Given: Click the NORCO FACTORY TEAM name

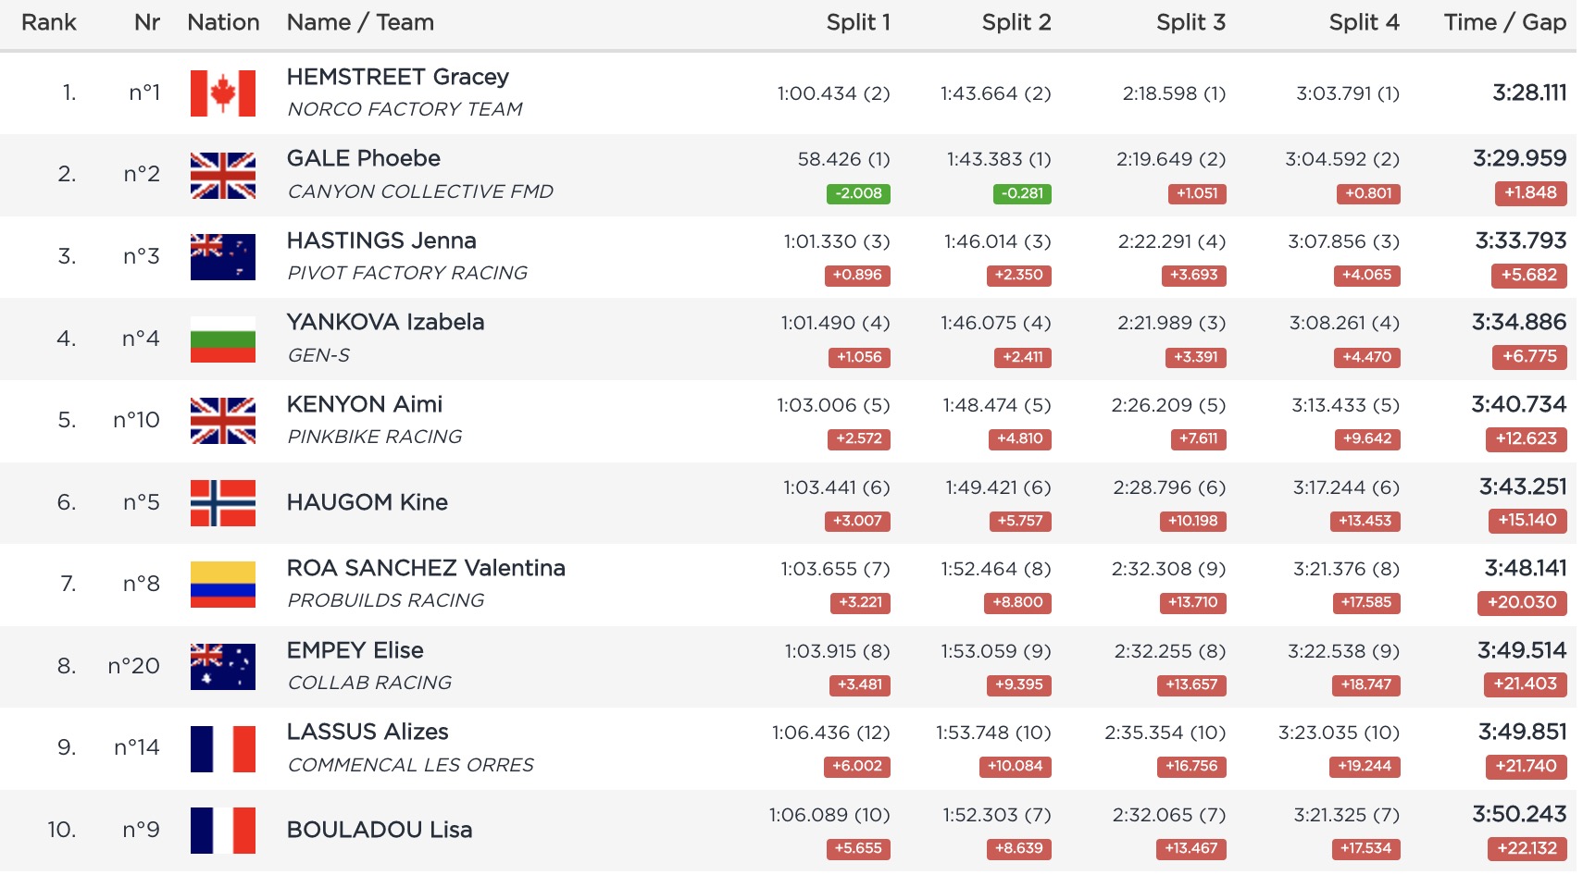Looking at the screenshot, I should pyautogui.click(x=405, y=109).
